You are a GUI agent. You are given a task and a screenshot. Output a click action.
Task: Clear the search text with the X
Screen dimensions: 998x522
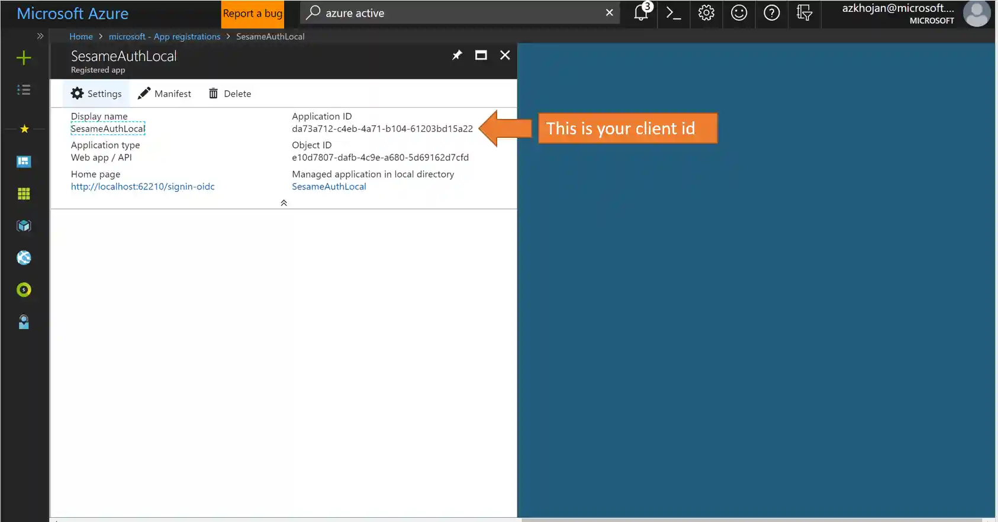[609, 12]
